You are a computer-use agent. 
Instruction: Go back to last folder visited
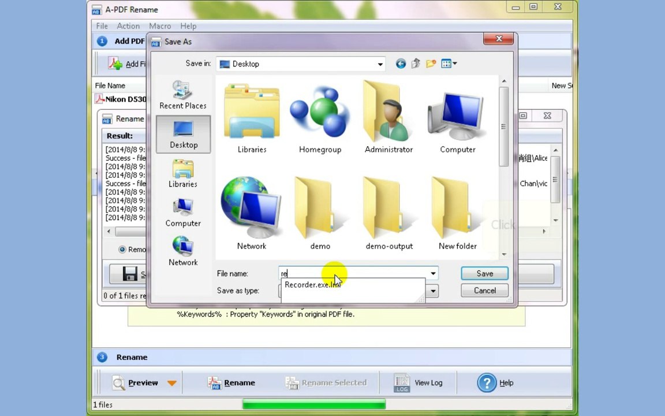(x=401, y=64)
